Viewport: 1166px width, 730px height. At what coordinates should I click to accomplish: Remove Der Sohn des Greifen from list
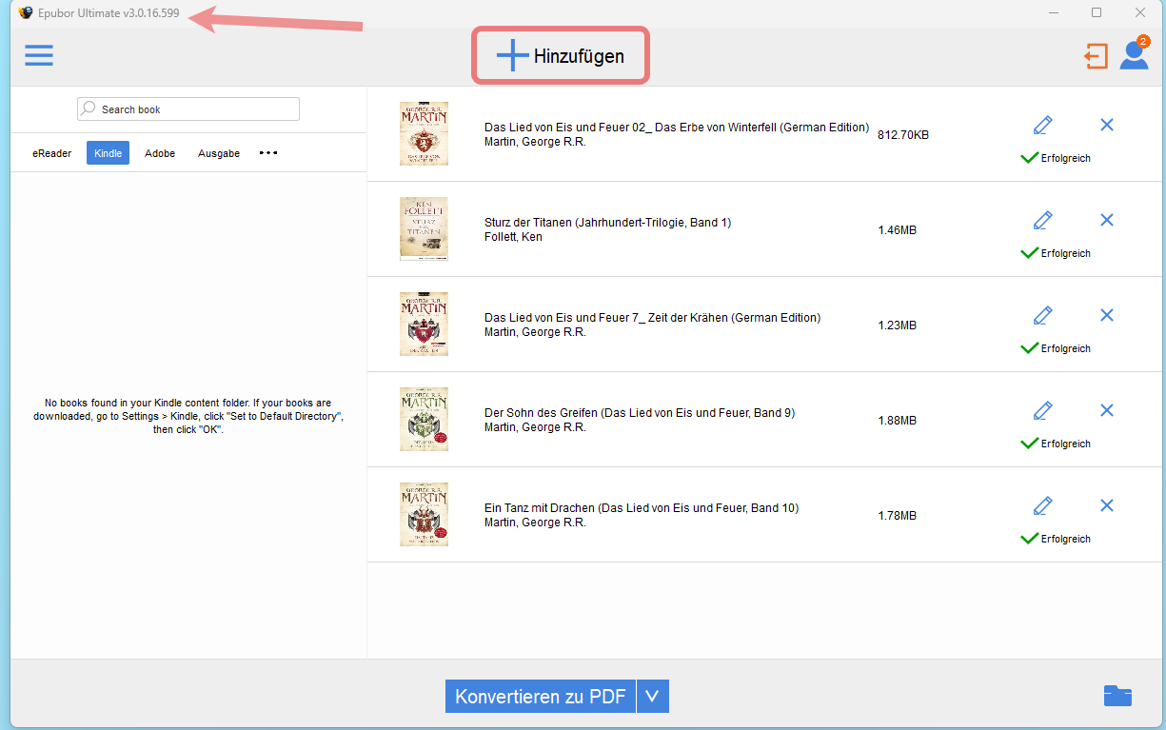tap(1107, 410)
